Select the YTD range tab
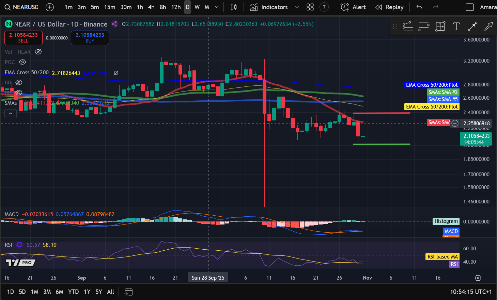The image size is (497, 300). [x=73, y=292]
